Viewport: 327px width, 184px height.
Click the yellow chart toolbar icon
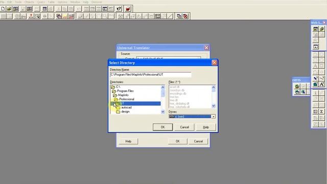tap(65, 16)
